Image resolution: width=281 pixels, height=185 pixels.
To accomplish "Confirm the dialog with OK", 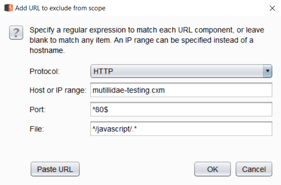I will 213,169.
